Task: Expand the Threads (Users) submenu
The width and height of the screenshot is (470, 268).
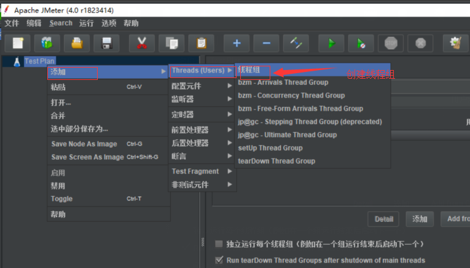Action: tap(202, 71)
